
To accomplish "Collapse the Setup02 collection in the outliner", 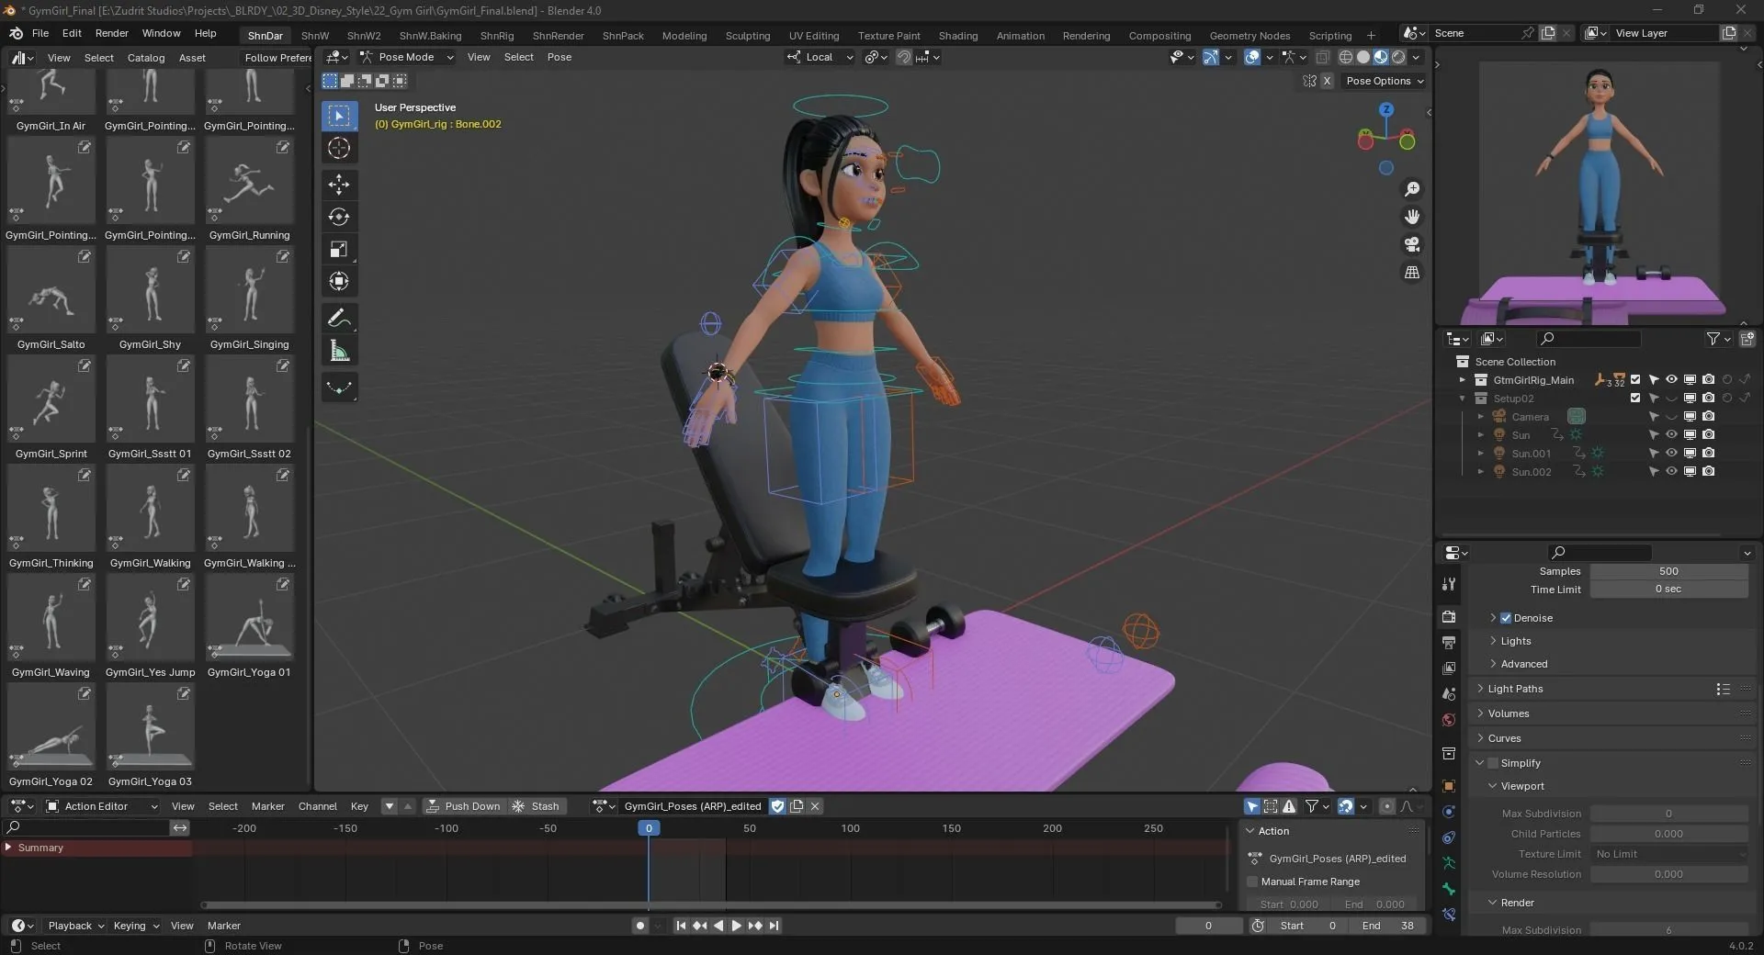I will tap(1462, 399).
